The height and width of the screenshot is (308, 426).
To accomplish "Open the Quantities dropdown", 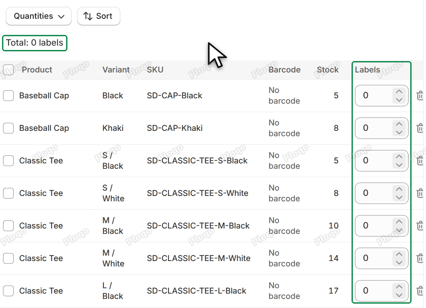I will pos(39,16).
